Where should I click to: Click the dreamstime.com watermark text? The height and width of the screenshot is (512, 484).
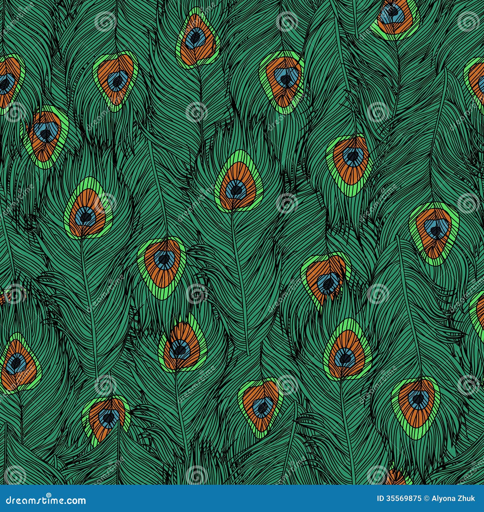pos(45,500)
